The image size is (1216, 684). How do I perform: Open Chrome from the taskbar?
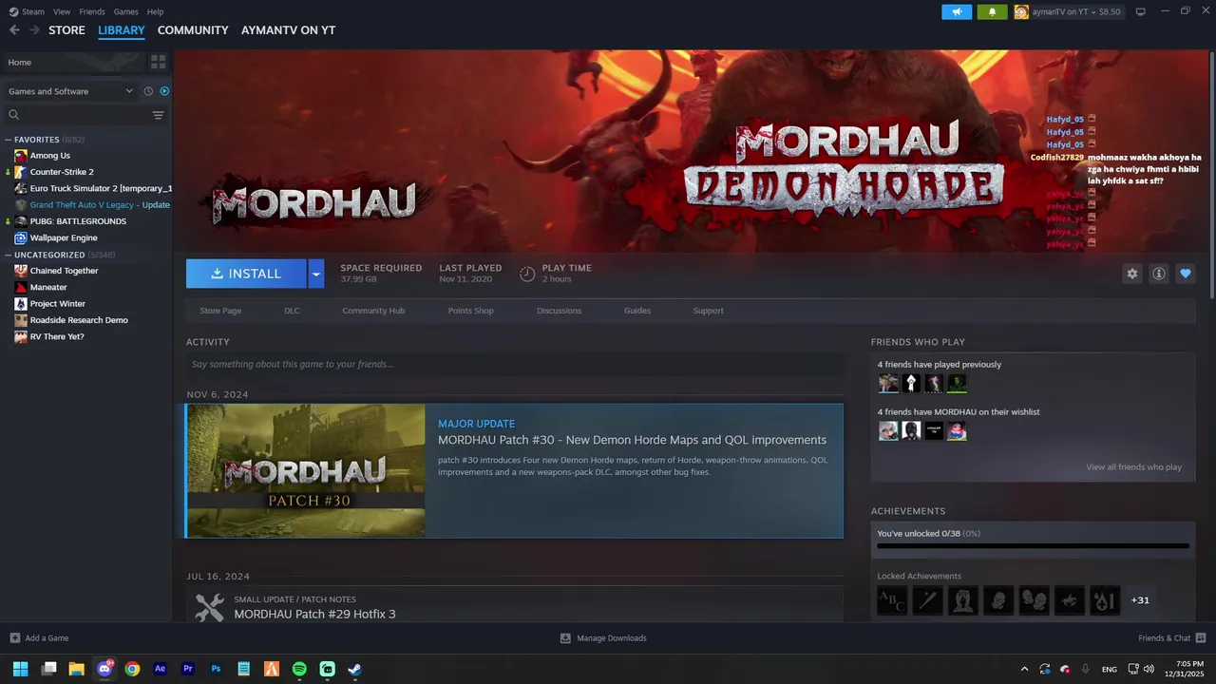click(132, 669)
